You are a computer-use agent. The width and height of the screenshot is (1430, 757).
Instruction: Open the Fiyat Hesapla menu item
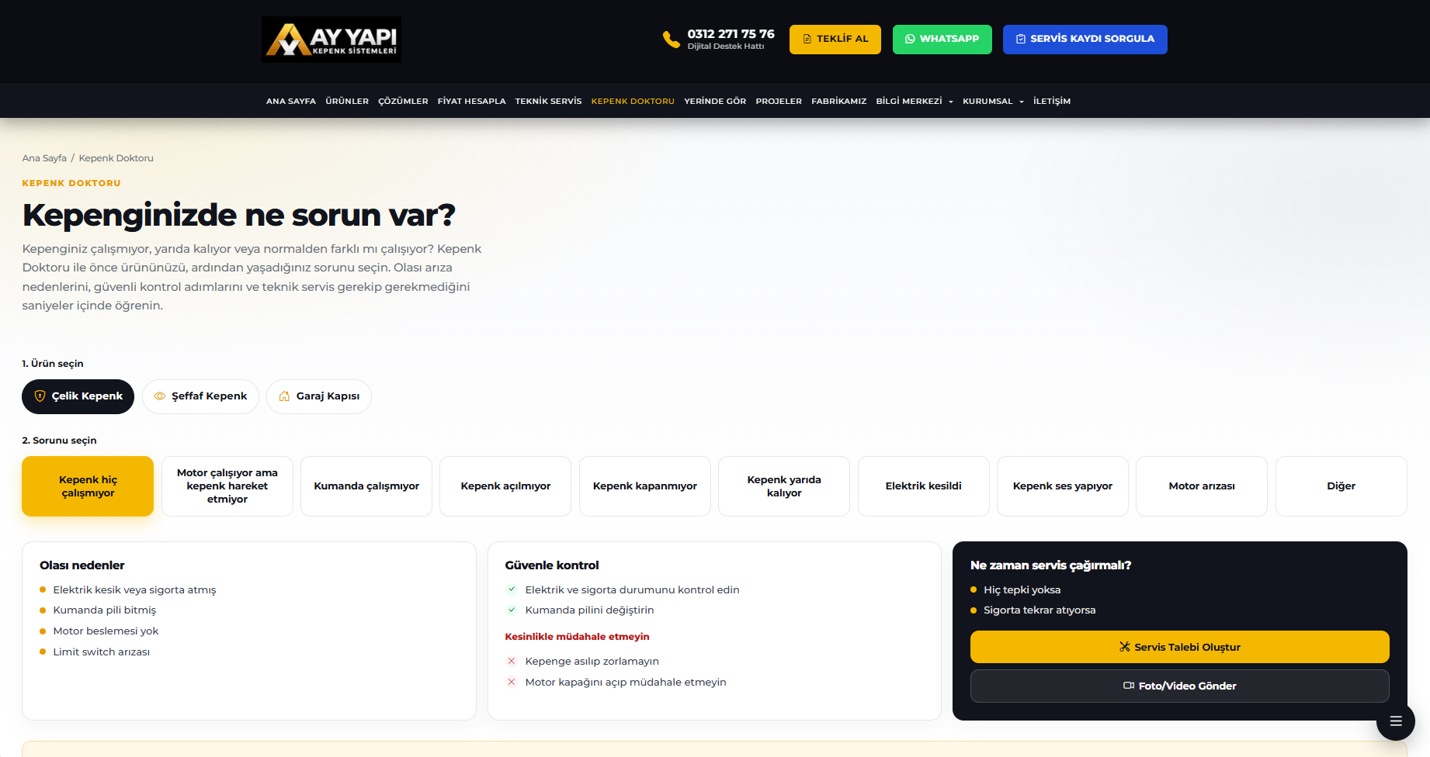pos(471,102)
